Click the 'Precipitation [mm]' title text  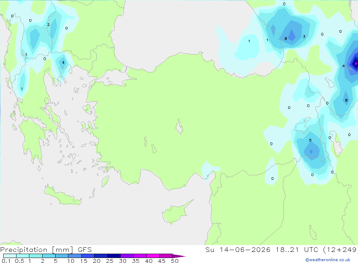(x=37, y=250)
